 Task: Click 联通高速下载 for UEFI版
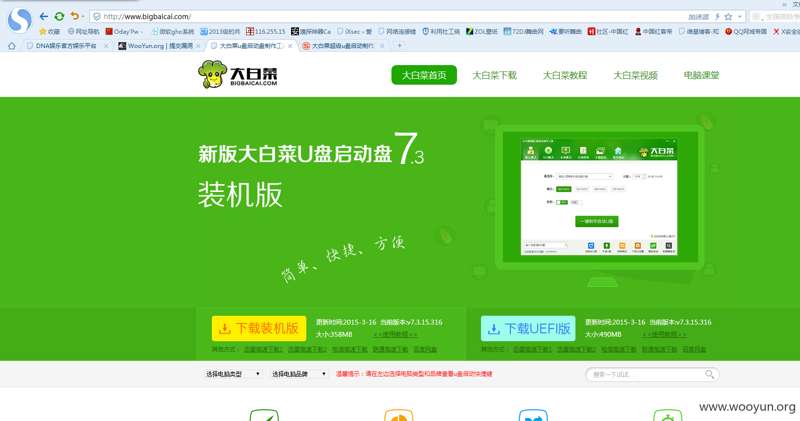coord(660,350)
